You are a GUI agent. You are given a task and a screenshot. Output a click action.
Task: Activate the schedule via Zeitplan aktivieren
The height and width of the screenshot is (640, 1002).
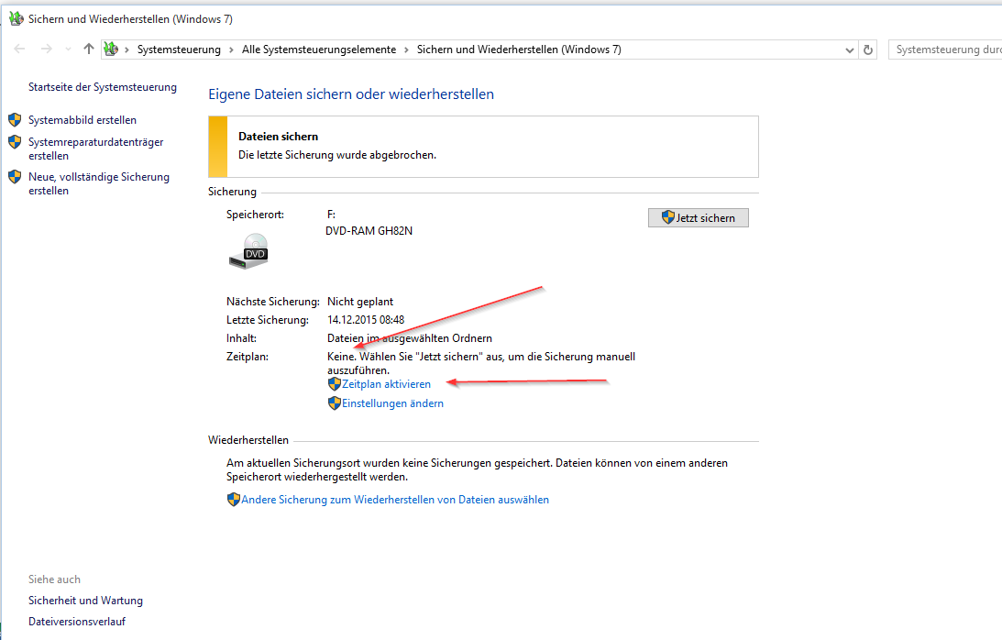click(x=386, y=384)
